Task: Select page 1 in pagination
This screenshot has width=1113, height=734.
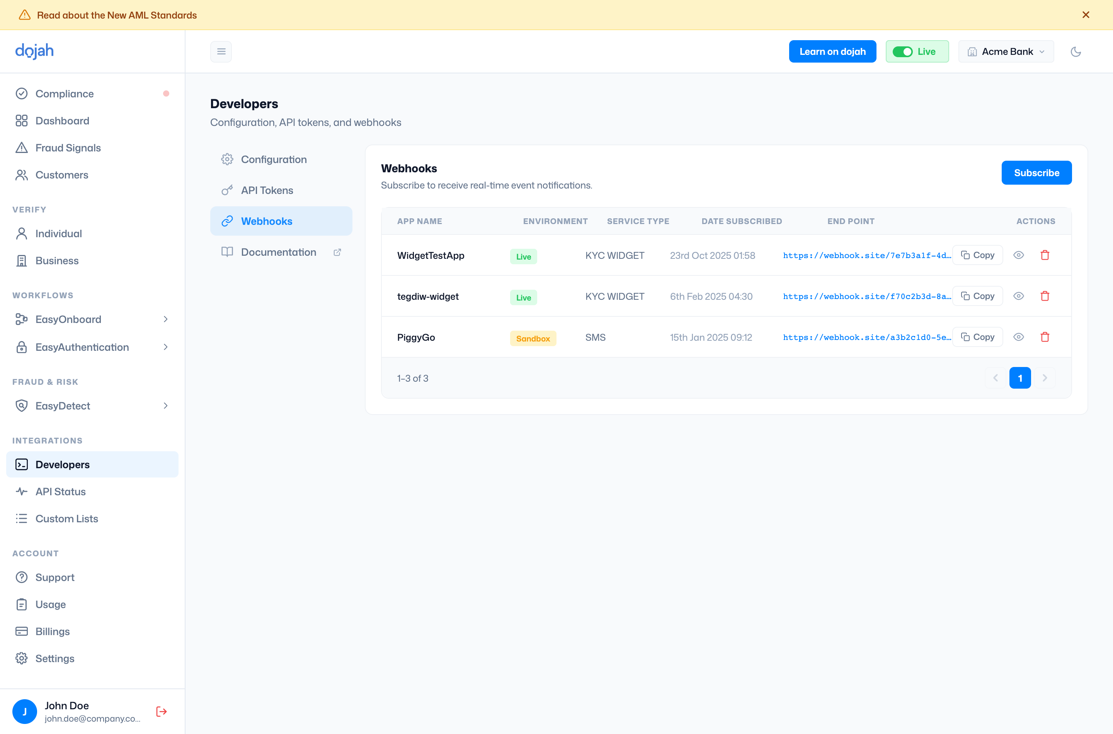Action: point(1020,378)
